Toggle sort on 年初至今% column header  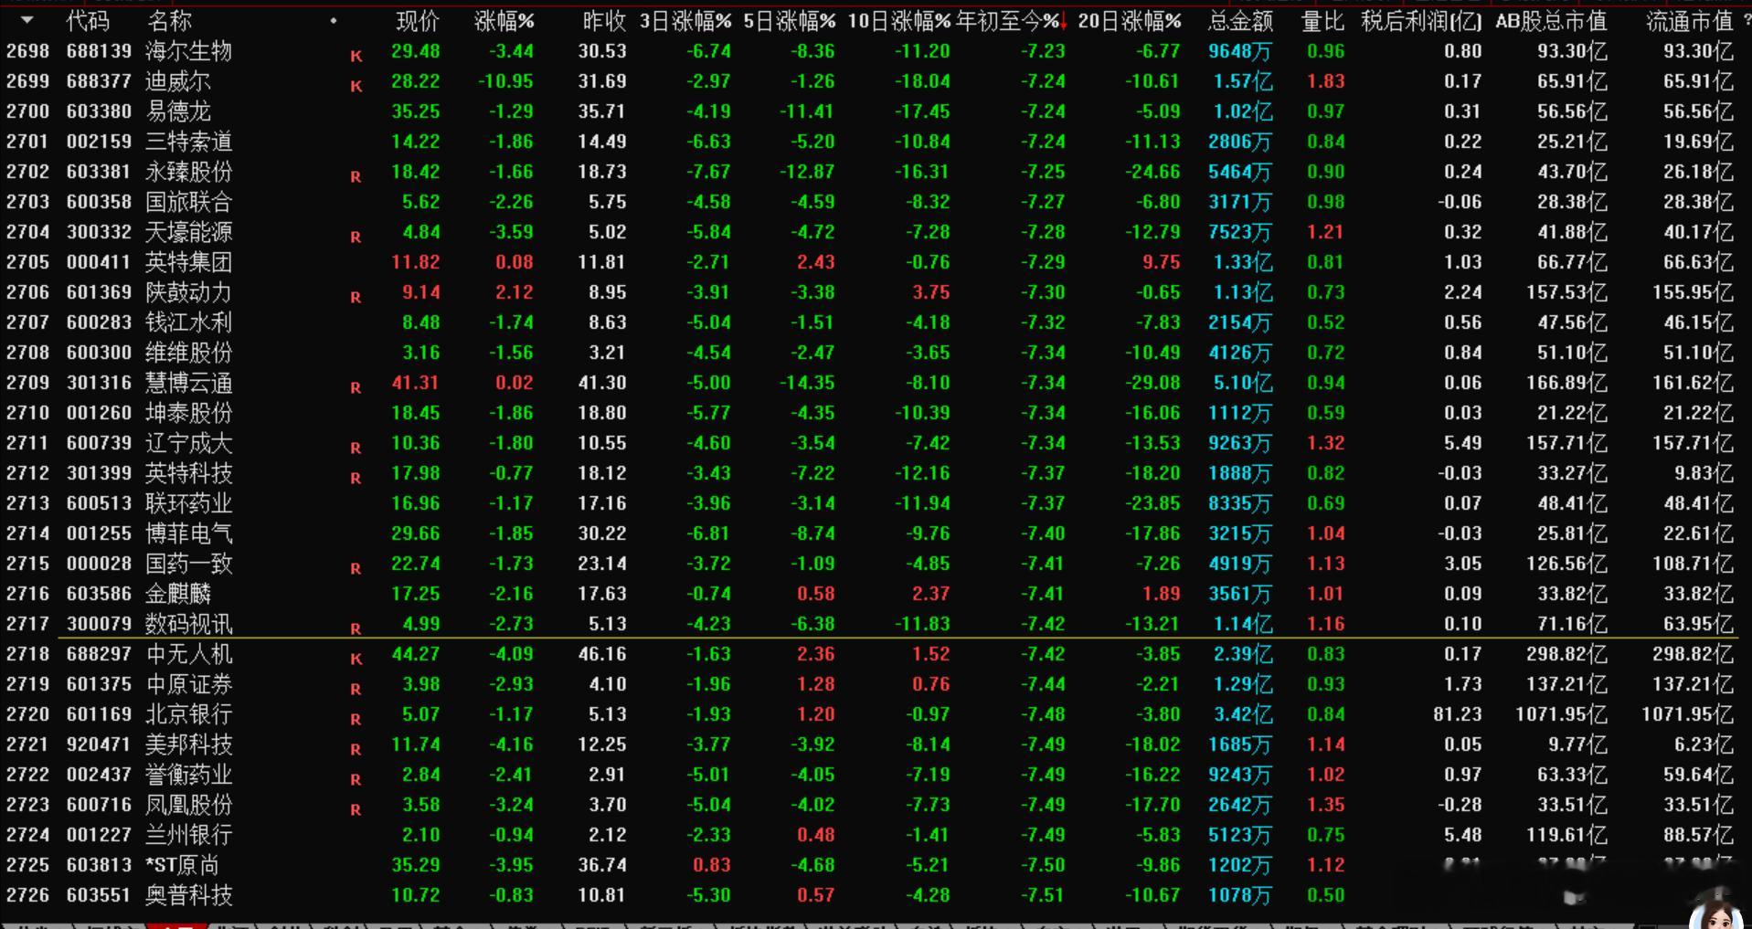click(x=1011, y=21)
